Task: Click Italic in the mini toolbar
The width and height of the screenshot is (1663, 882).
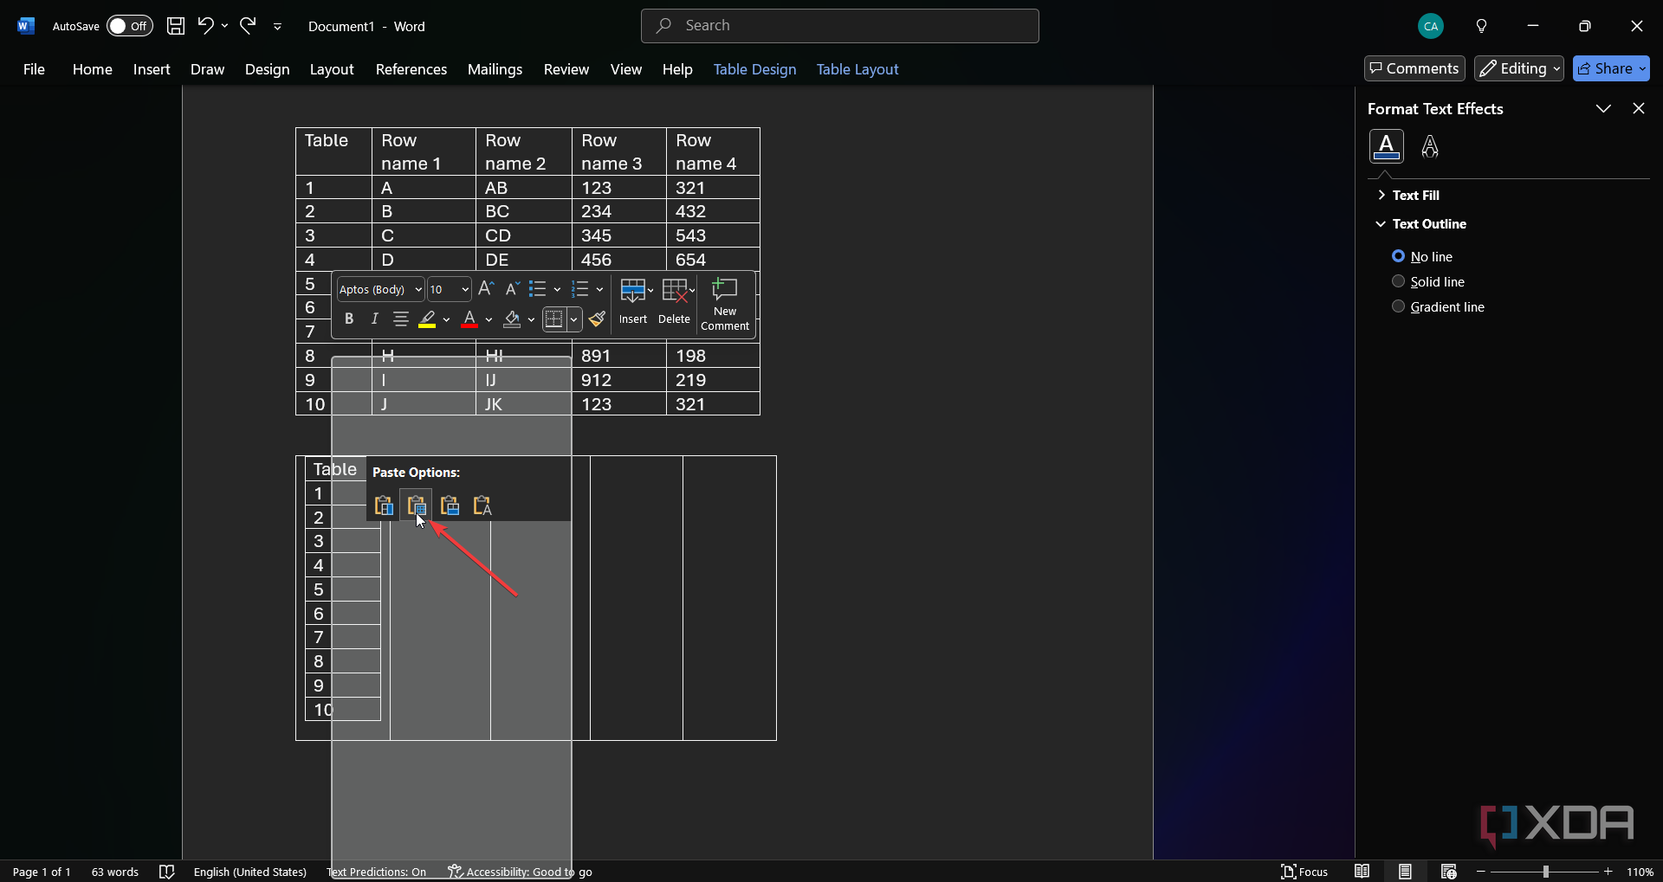Action: tap(374, 319)
